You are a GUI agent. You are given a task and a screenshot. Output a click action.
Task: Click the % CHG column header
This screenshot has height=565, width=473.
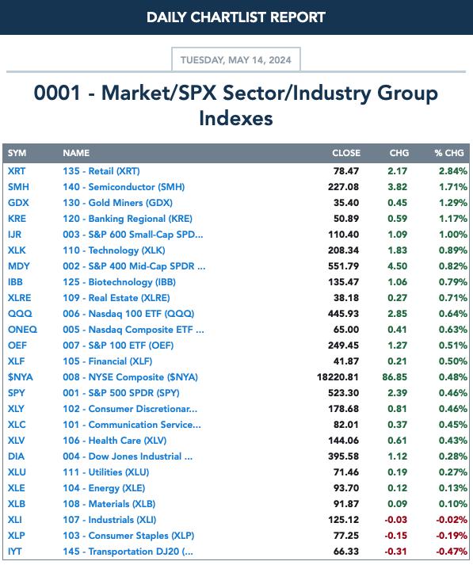449,153
